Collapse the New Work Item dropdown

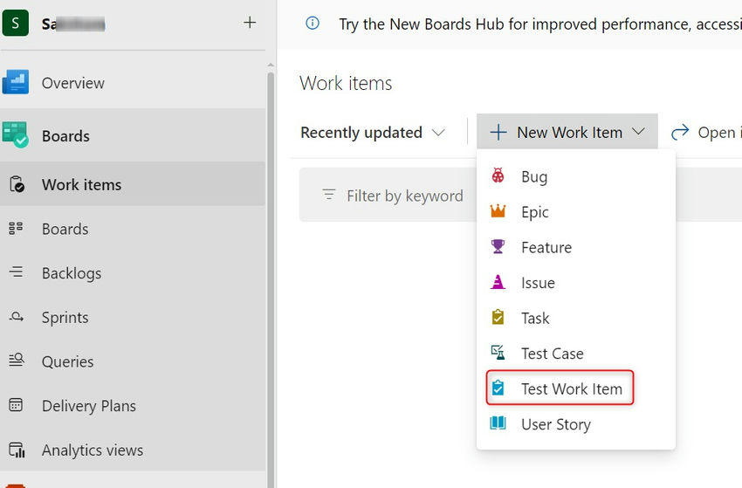[x=567, y=133]
